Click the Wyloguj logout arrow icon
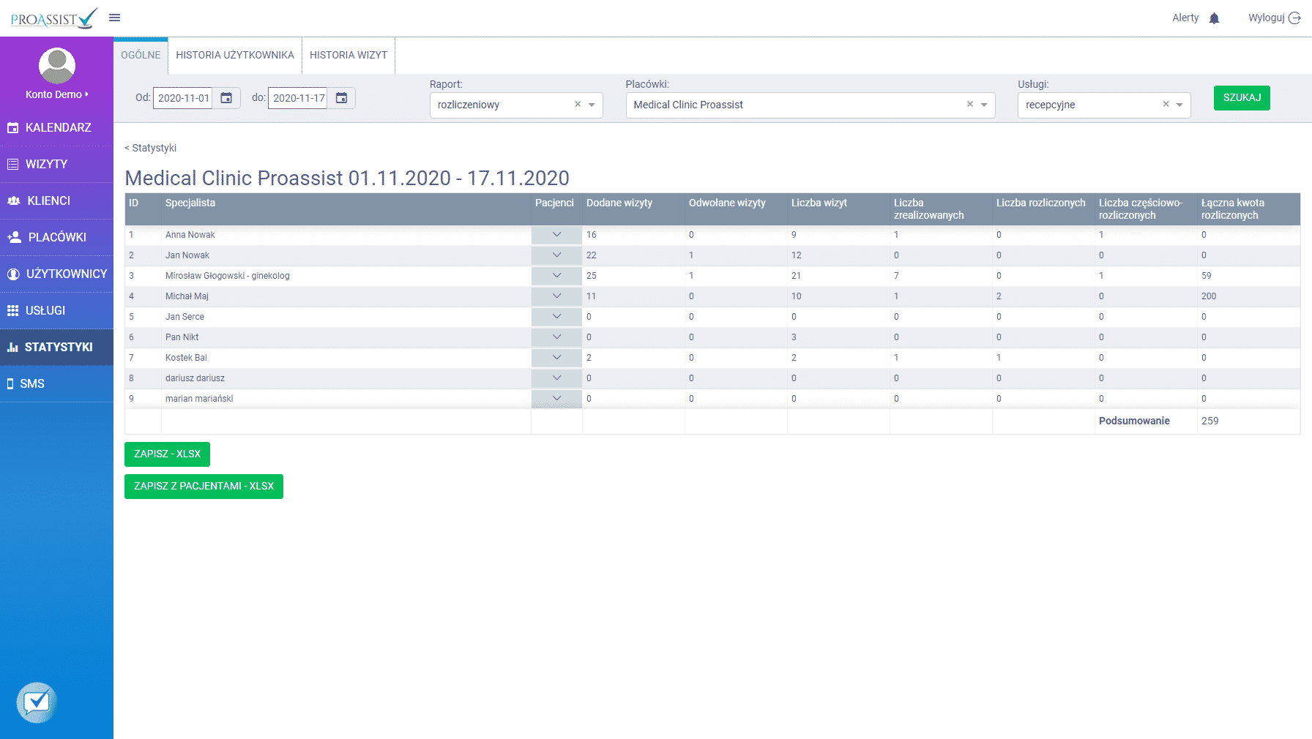 [x=1294, y=18]
